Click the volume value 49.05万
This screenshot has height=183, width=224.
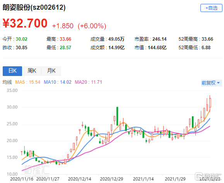116,39
